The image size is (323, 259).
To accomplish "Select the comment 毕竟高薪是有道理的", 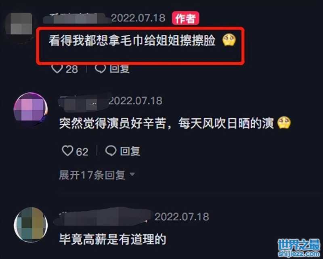I will click(x=113, y=239).
